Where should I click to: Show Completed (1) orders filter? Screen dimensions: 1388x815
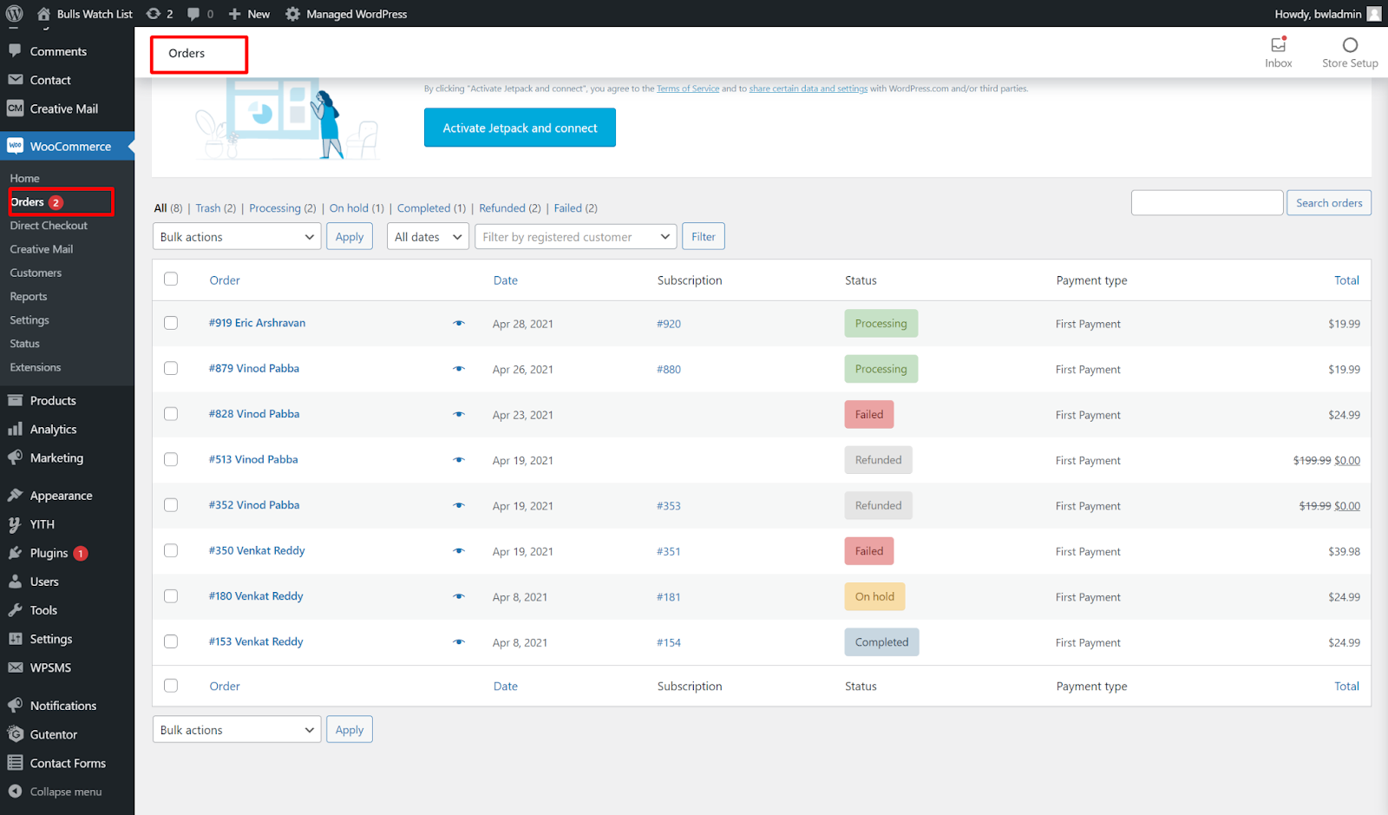(x=431, y=208)
